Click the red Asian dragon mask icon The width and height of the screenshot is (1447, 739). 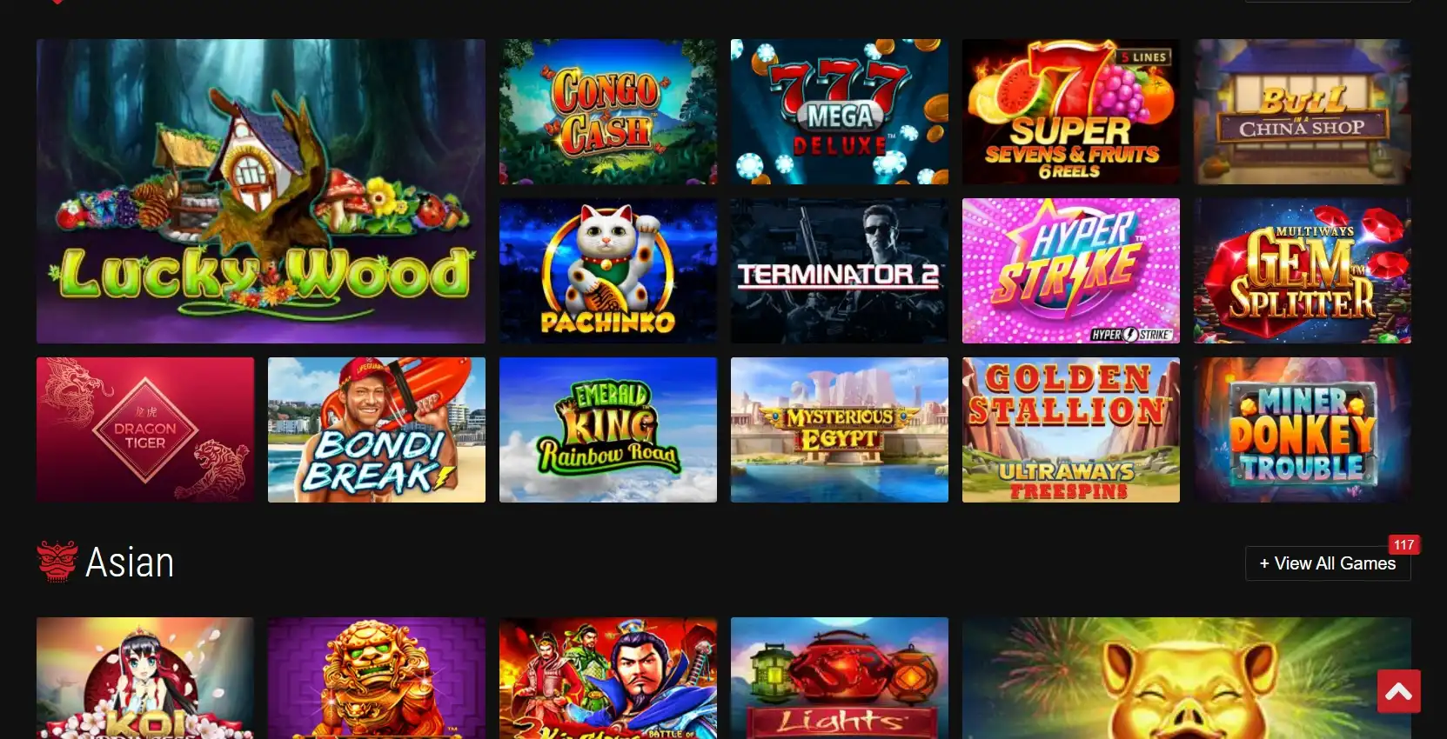pyautogui.click(x=57, y=562)
